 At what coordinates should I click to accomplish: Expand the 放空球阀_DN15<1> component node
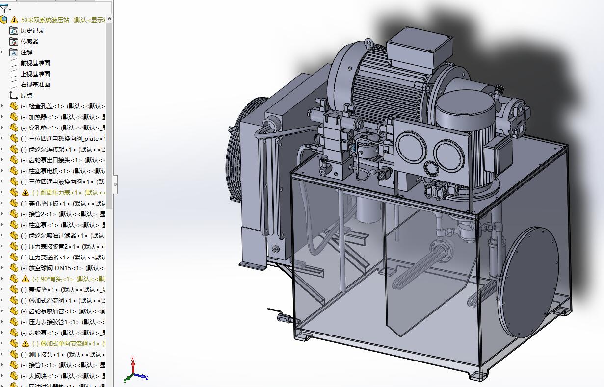tap(2, 268)
